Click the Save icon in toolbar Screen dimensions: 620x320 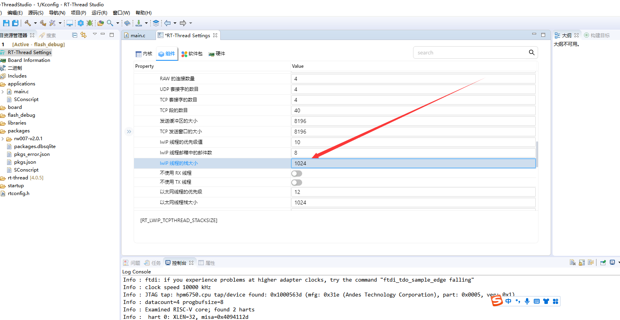point(6,23)
